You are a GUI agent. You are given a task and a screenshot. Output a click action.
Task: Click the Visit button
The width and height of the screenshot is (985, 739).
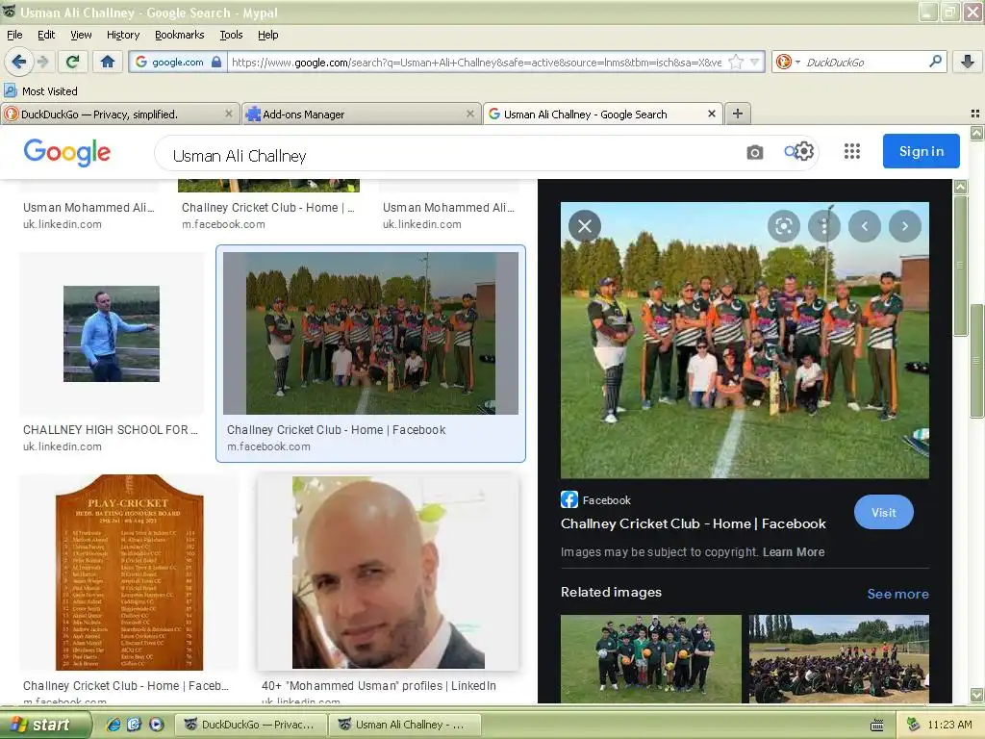point(883,512)
